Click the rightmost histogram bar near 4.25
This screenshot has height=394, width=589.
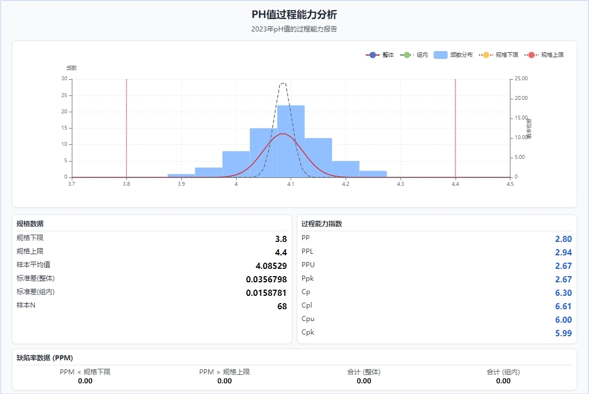tap(373, 174)
